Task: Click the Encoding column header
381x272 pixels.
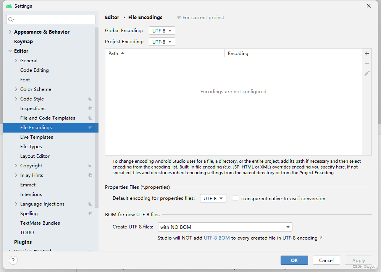Action: pos(293,53)
